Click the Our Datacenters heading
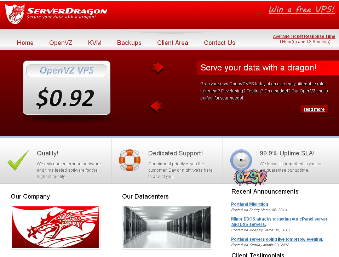The height and width of the screenshot is (257, 339). [x=145, y=196]
